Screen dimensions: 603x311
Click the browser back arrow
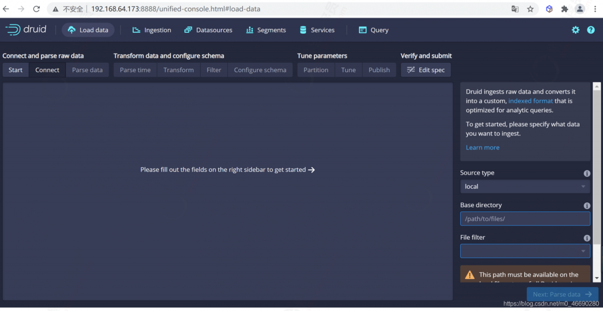click(6, 9)
